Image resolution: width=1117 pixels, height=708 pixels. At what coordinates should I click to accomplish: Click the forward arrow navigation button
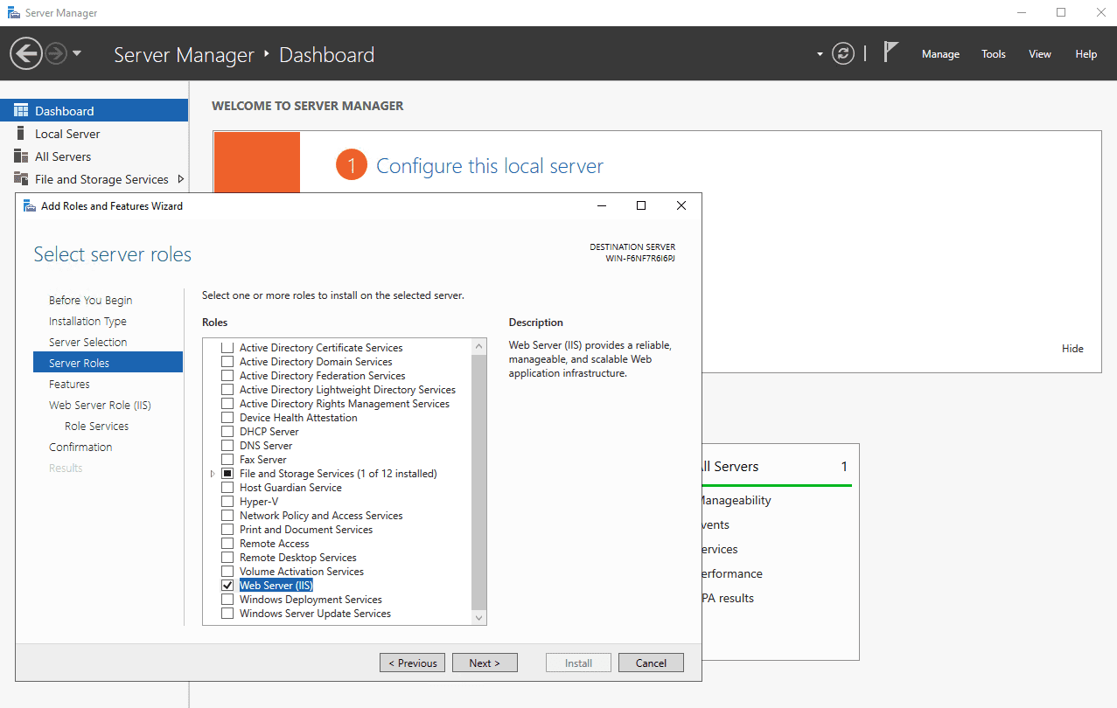click(x=56, y=54)
